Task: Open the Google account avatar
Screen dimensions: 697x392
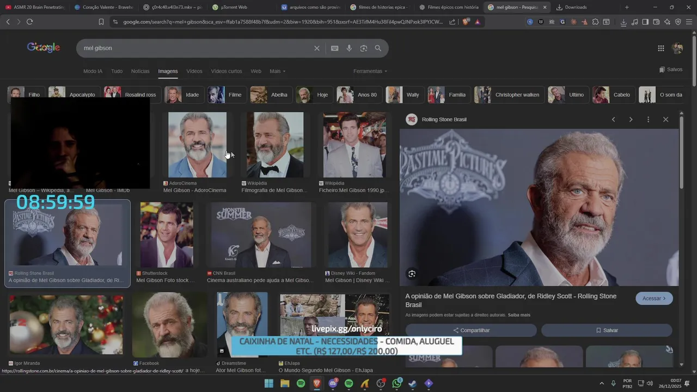Action: coord(677,48)
